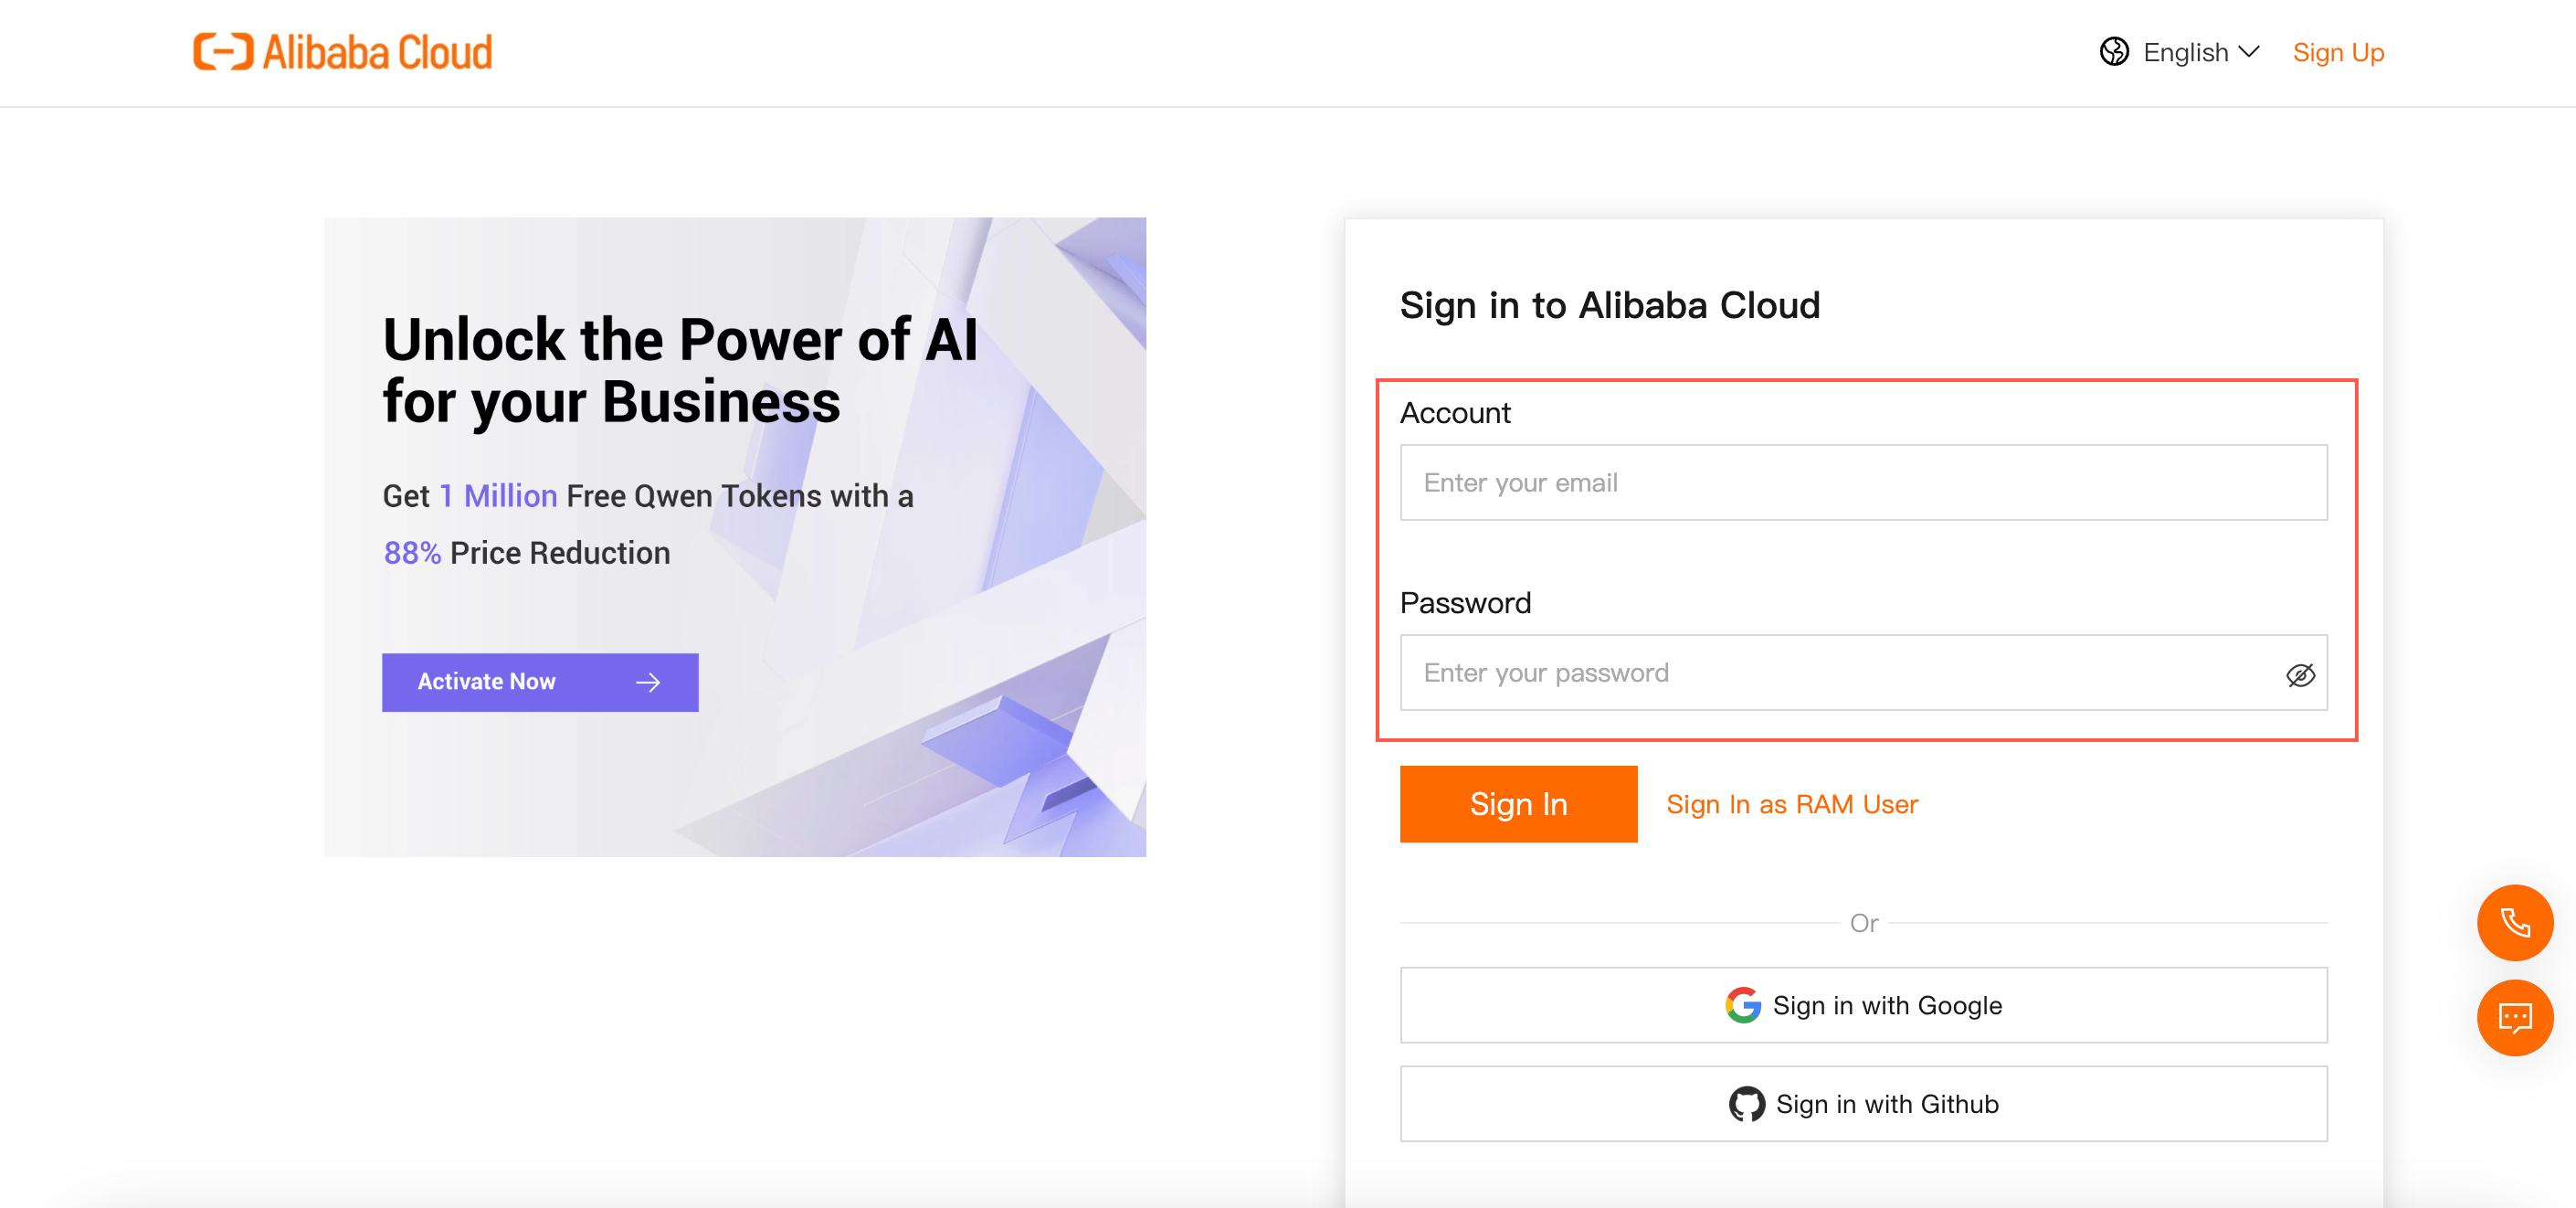Click the Google logo icon
Image resolution: width=2576 pixels, height=1208 pixels.
point(1742,1005)
